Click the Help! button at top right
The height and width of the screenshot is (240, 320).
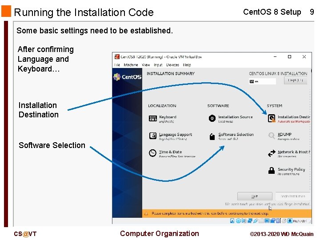296,80
